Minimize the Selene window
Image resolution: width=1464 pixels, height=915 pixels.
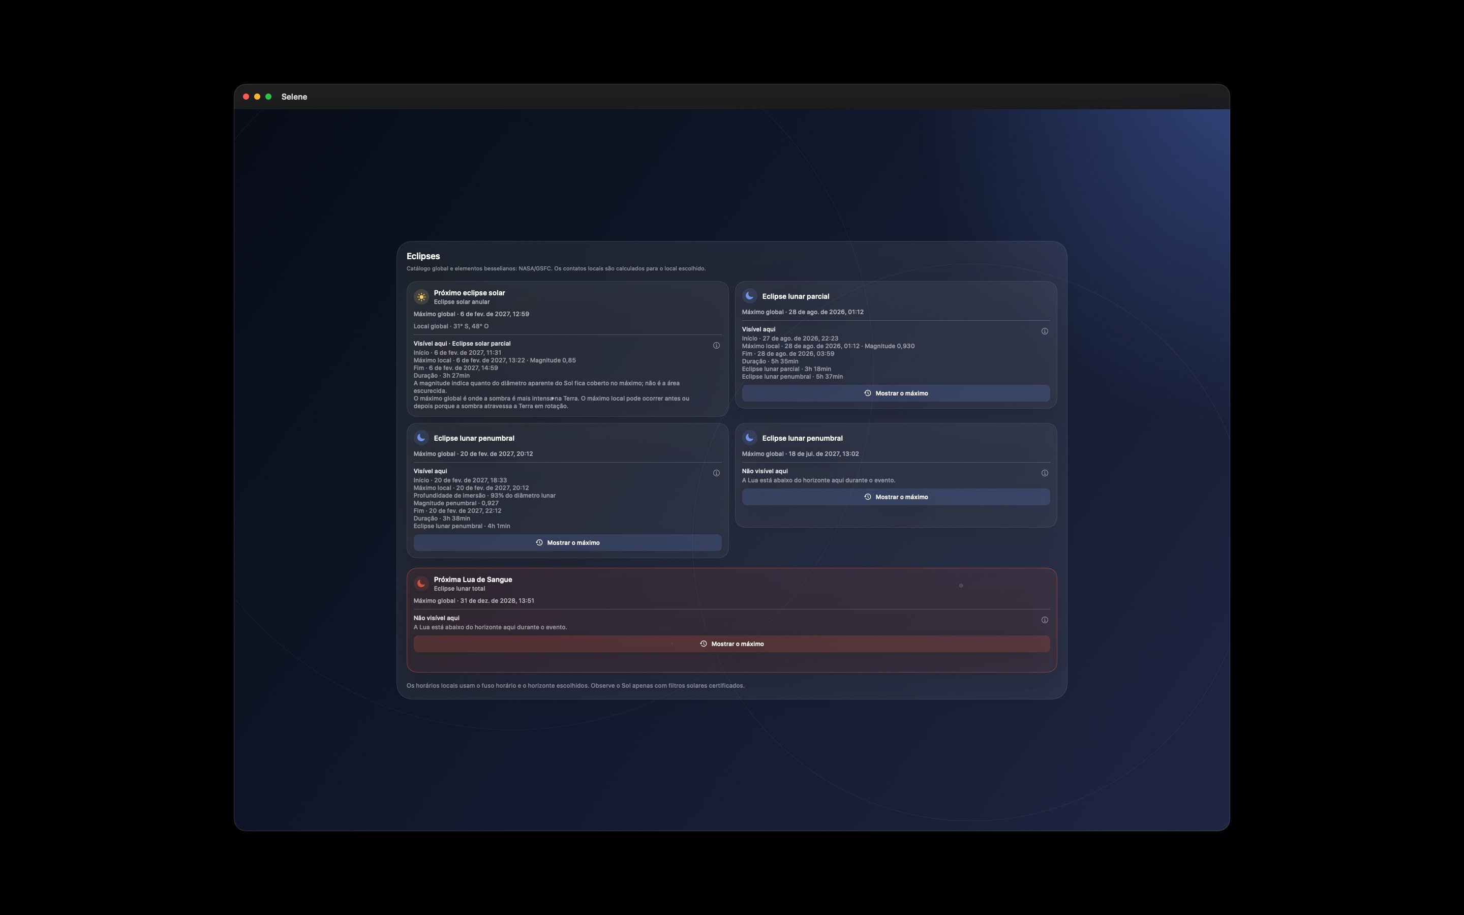(257, 97)
